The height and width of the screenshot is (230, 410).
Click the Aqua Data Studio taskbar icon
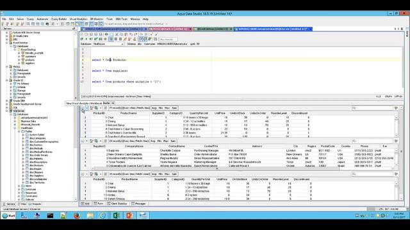tap(143, 215)
